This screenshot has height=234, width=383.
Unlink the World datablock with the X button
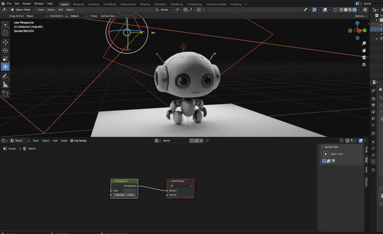coord(201,141)
